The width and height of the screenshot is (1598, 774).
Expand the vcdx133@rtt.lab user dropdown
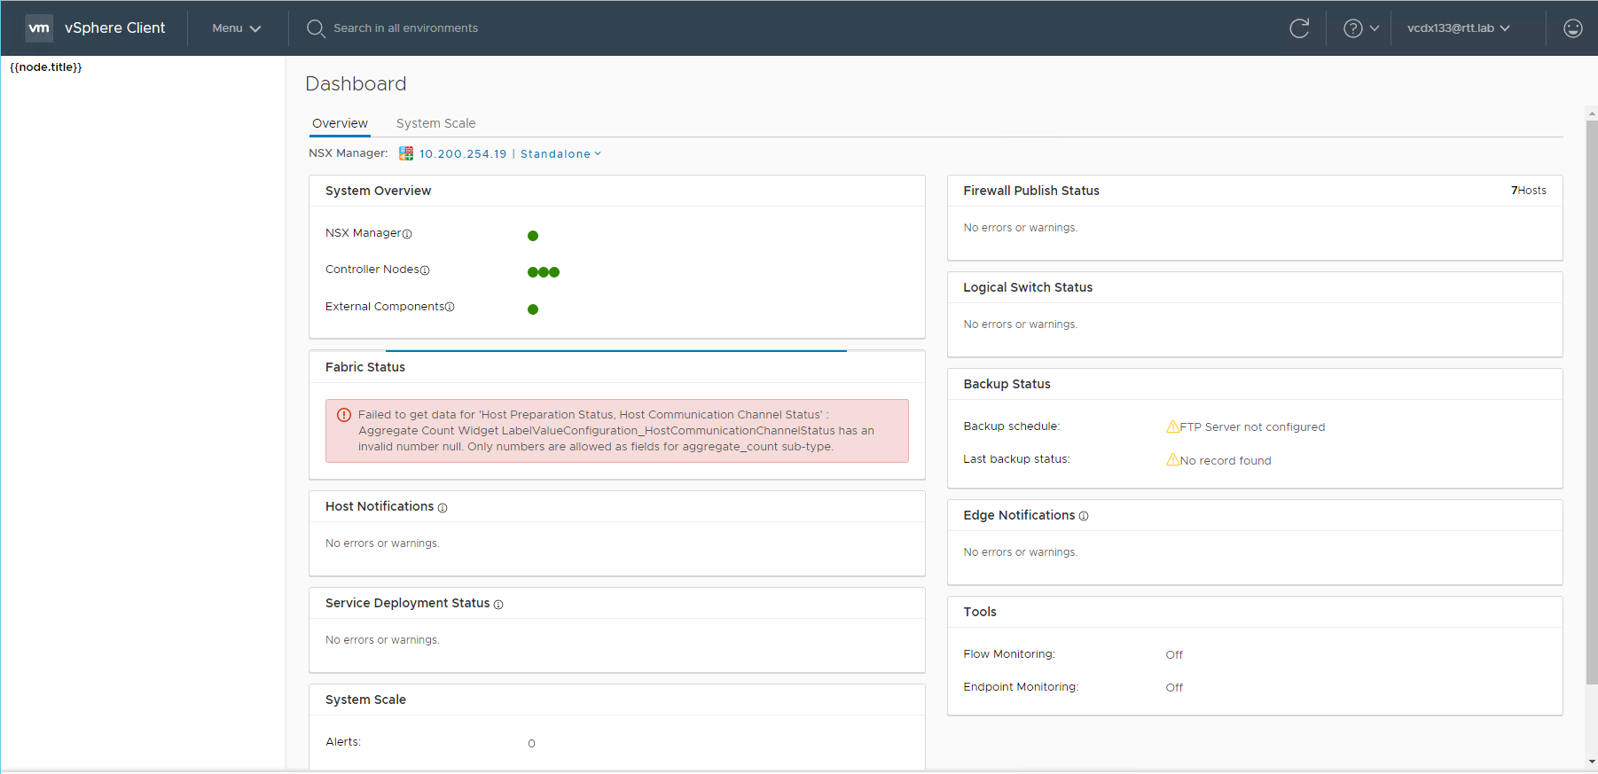pos(1458,28)
